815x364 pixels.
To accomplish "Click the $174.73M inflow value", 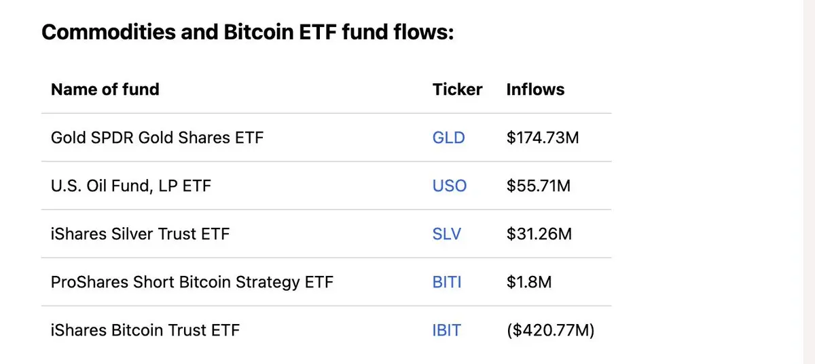I will coord(543,138).
